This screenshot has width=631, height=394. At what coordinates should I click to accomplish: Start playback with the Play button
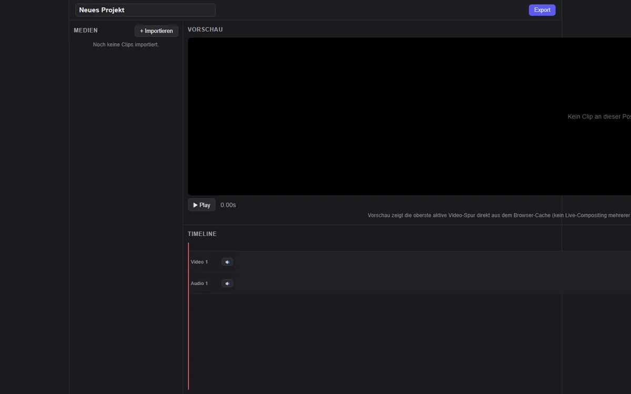point(201,205)
